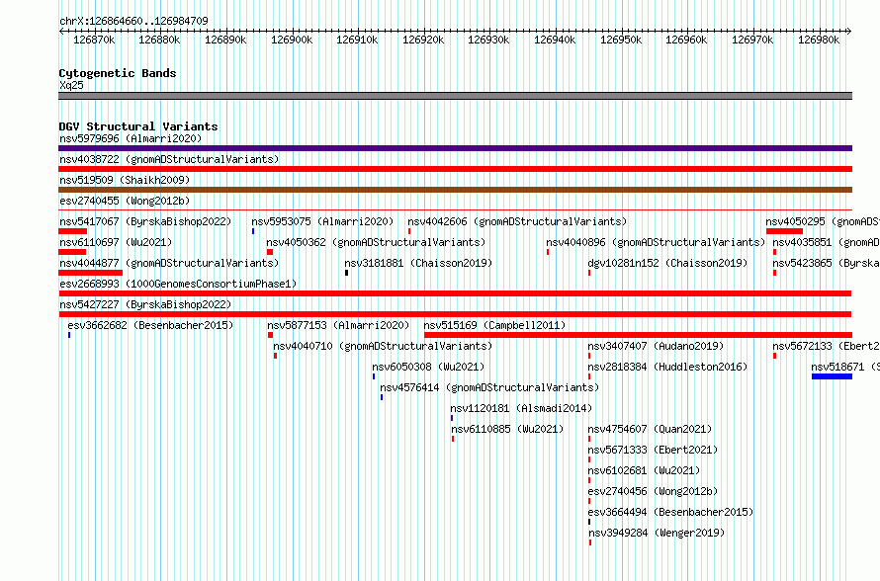Screen dimensions: 880x581
Task: Open dgv10281n152 (Chaisson2019) label
Action: pyautogui.click(x=667, y=263)
